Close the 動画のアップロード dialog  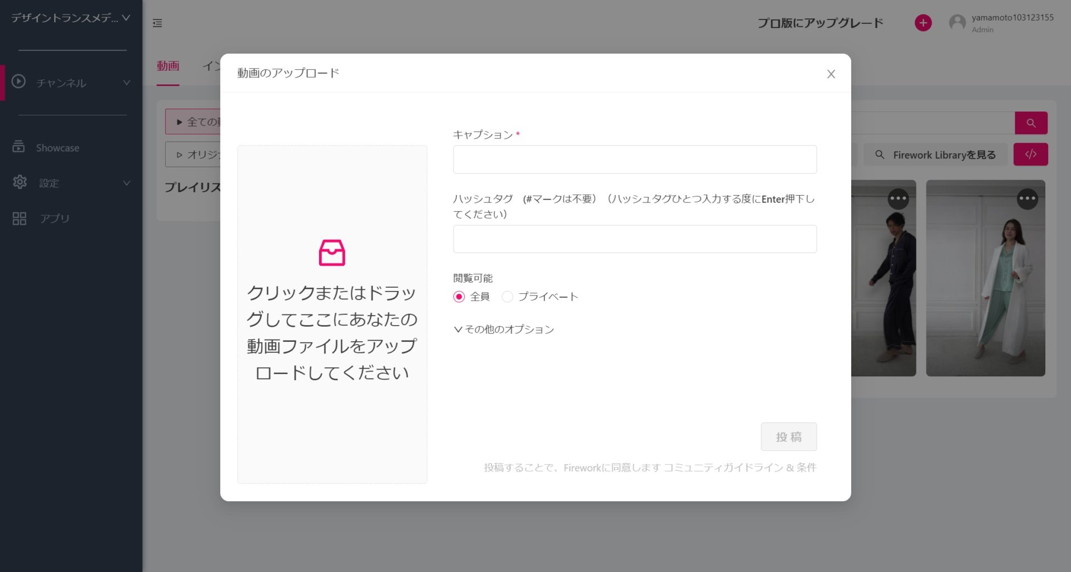tap(831, 74)
